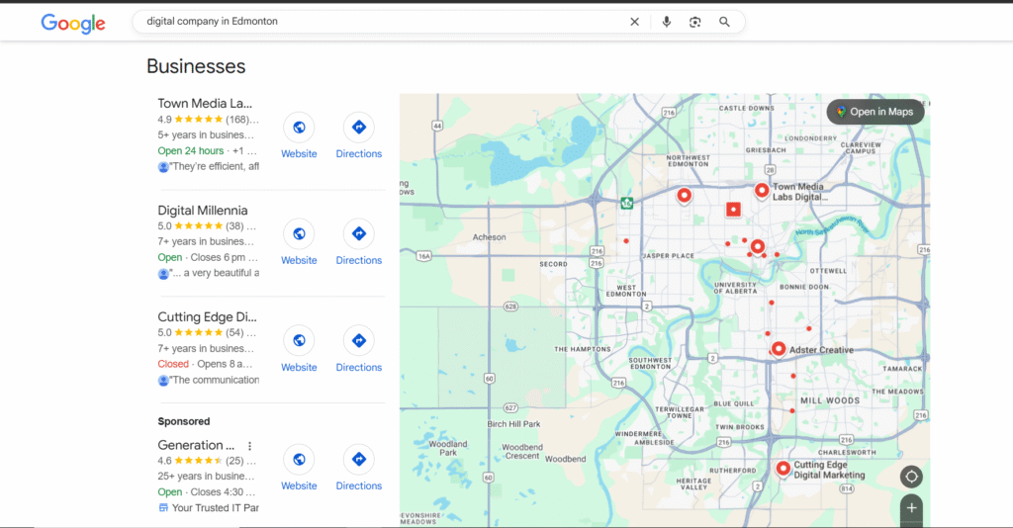1013x528 pixels.
Task: Click the 'Sponsored' label
Action: [x=184, y=421]
